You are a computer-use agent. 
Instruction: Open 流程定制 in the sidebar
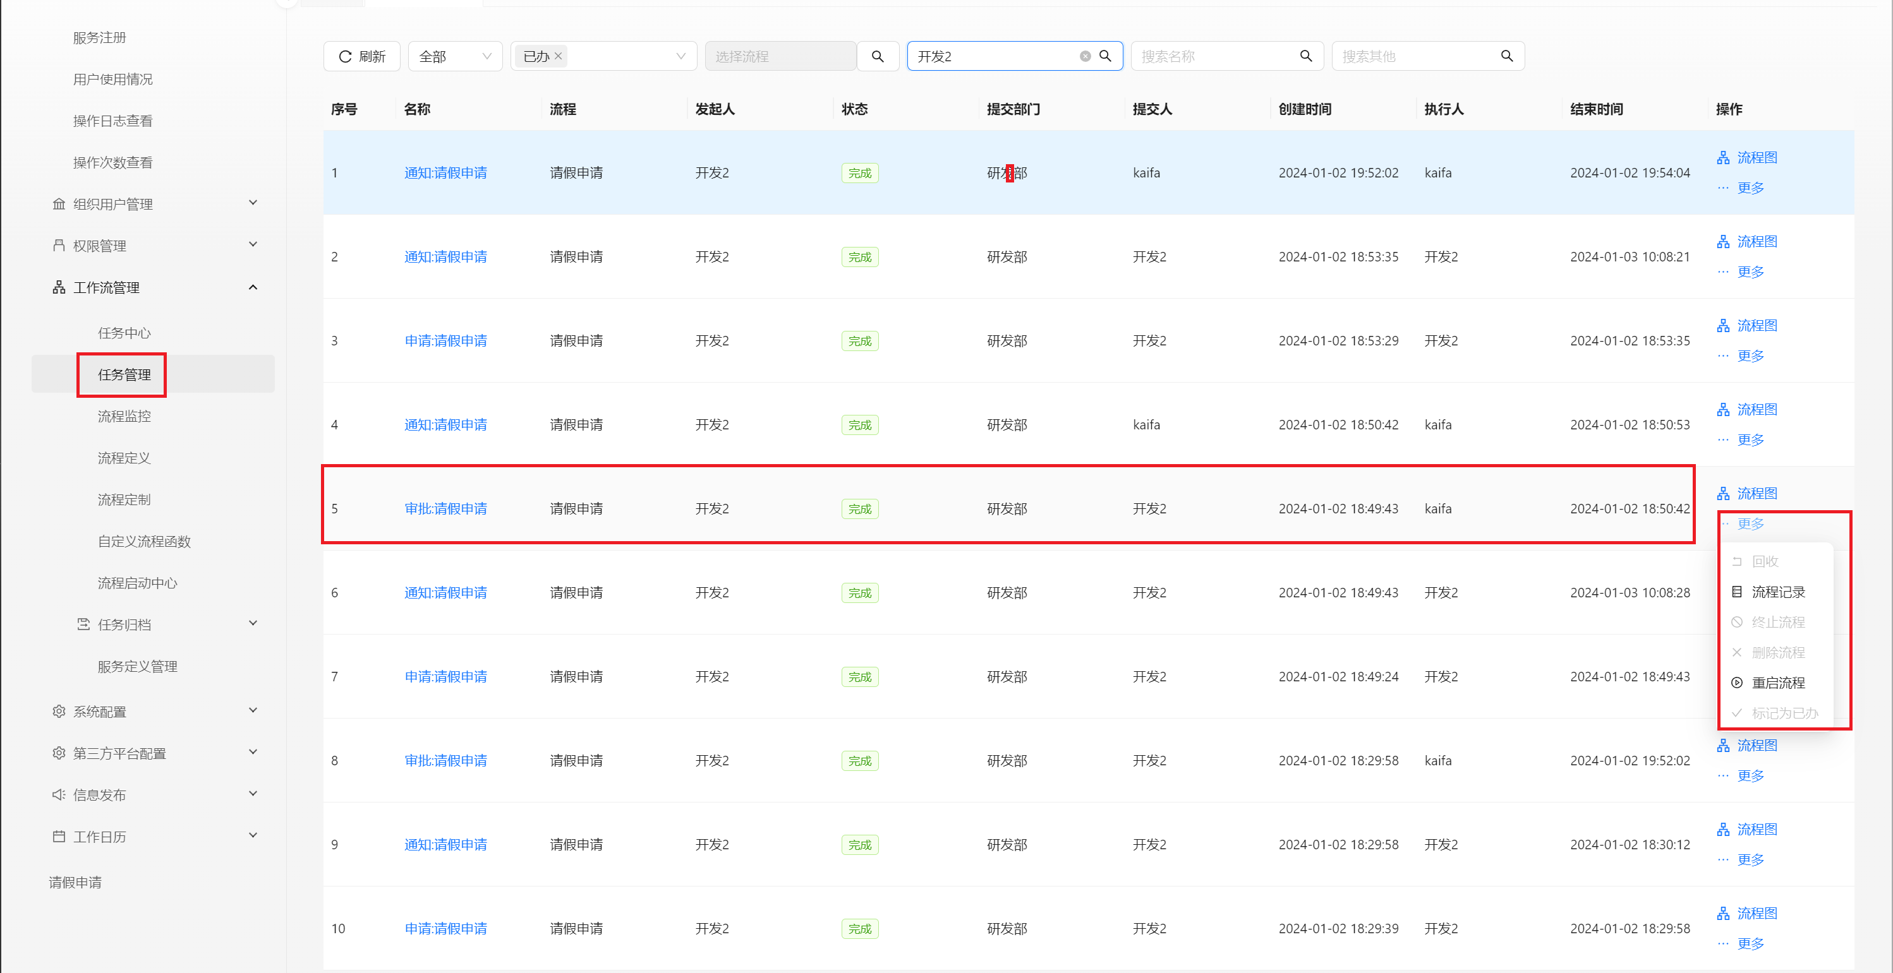[124, 500]
